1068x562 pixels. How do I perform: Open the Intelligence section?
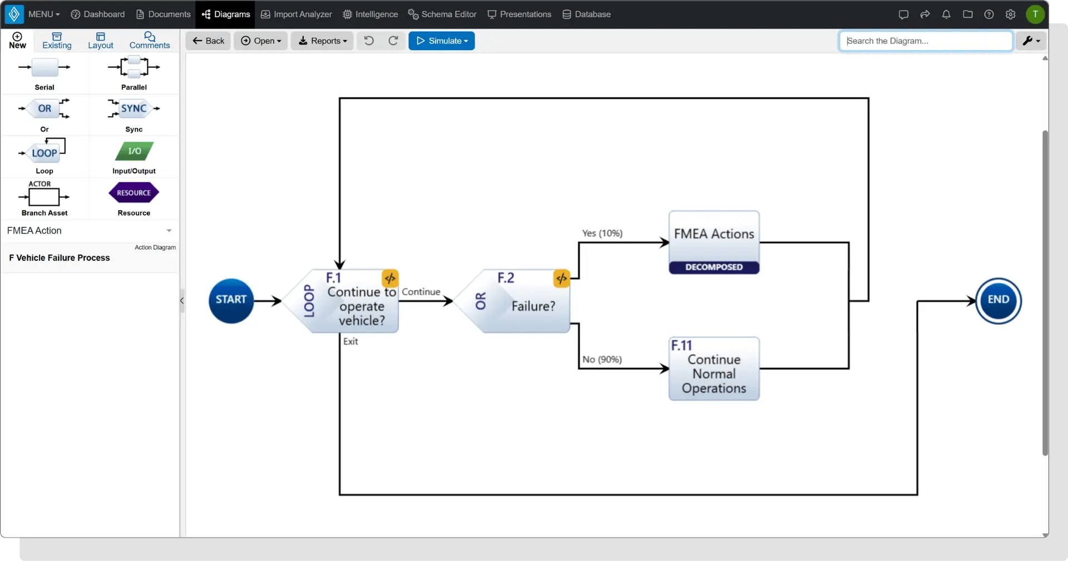(x=370, y=14)
